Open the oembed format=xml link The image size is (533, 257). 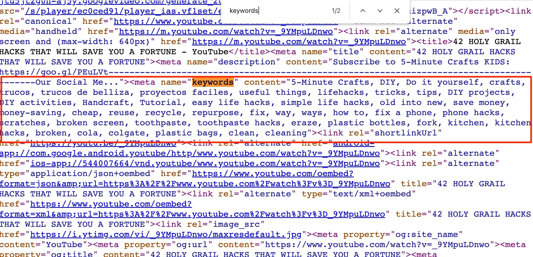[192, 214]
